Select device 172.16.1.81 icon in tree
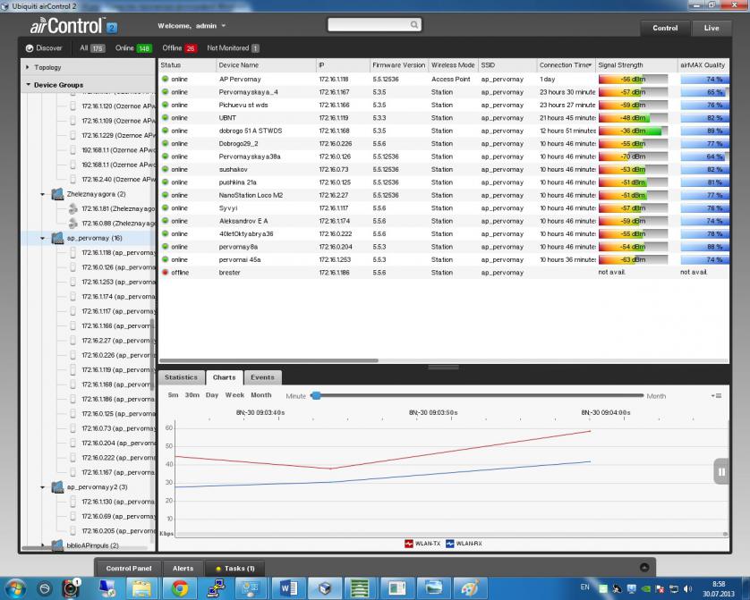This screenshot has height=600, width=750. pos(72,208)
